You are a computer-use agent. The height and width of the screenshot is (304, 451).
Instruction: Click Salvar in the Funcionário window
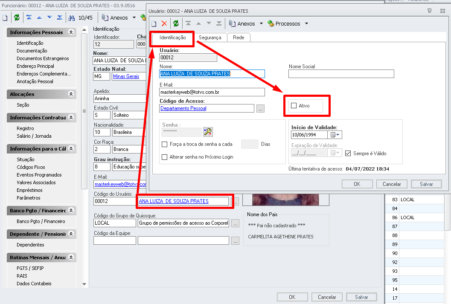coord(361,297)
